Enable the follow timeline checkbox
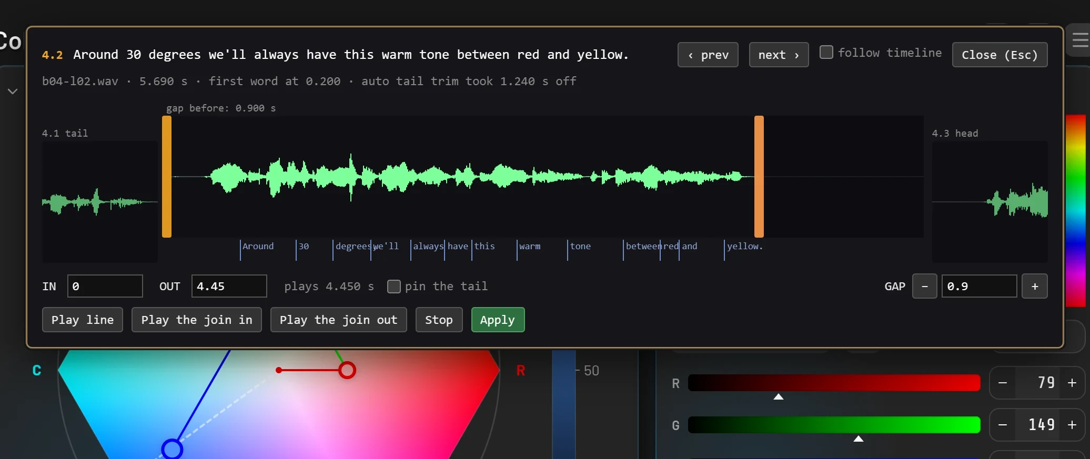This screenshot has width=1090, height=459. [x=826, y=53]
